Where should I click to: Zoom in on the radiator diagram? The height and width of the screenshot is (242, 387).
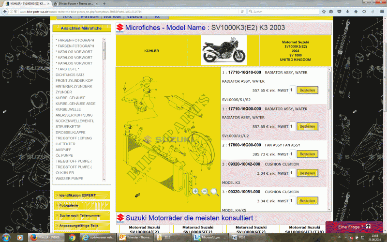[x=196, y=192]
